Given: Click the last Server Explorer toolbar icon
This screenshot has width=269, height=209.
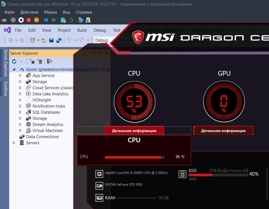Looking at the screenshot, I should click(x=49, y=61).
